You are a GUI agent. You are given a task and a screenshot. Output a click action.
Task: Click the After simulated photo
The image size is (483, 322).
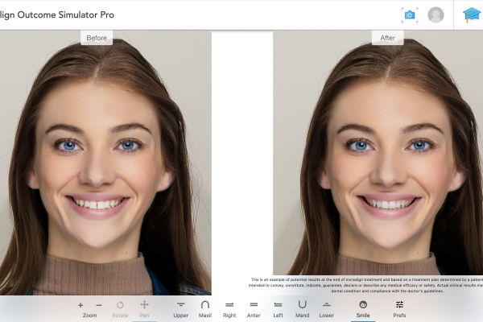(378, 152)
